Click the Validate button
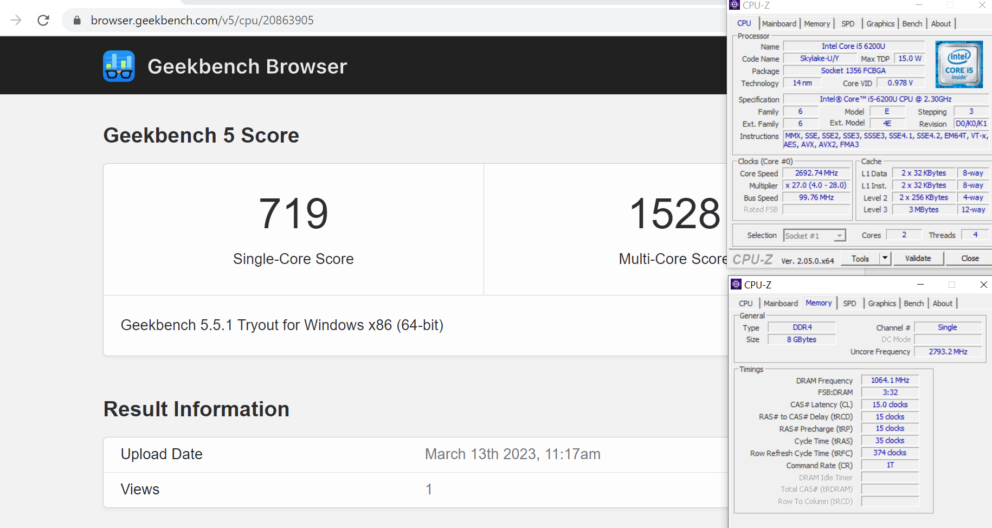Image resolution: width=992 pixels, height=528 pixels. coord(918,259)
